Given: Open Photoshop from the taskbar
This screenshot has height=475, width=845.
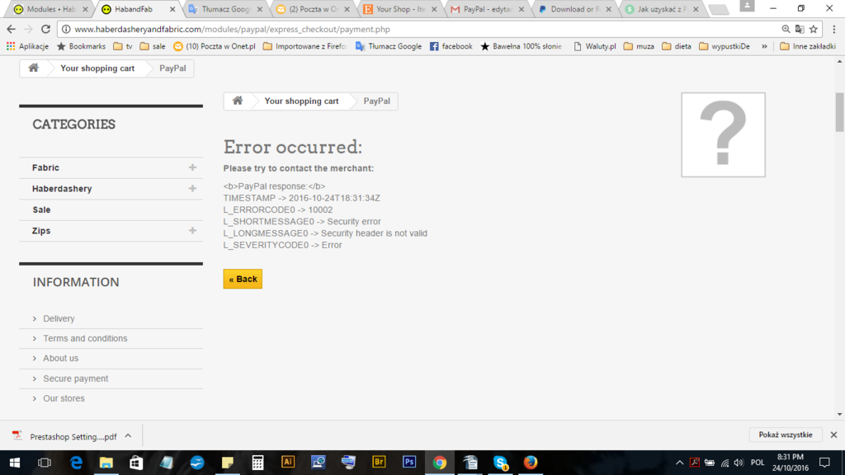Looking at the screenshot, I should click(409, 463).
